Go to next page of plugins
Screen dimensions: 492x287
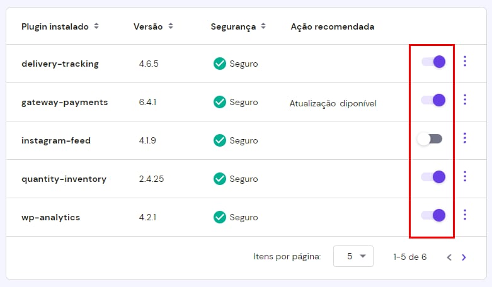click(x=464, y=257)
